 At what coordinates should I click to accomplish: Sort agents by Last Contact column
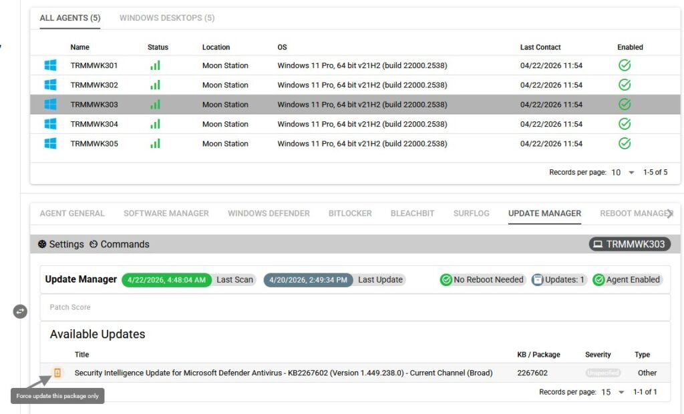coord(540,47)
